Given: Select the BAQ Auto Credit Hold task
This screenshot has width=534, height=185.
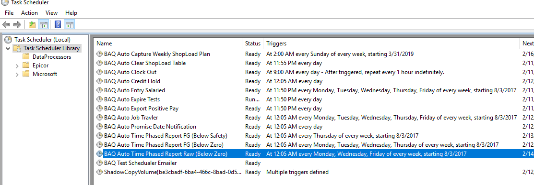Looking at the screenshot, I should coord(132,81).
